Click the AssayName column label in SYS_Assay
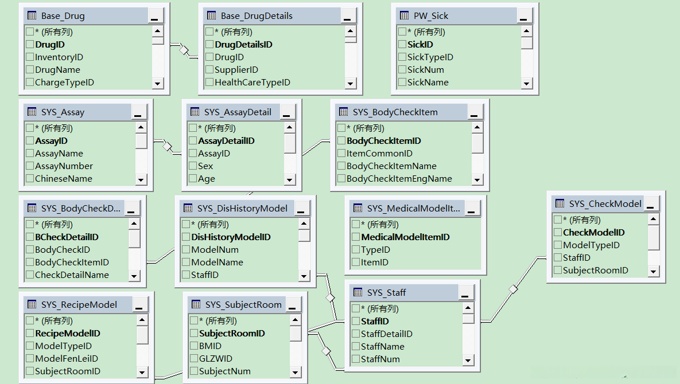Image resolution: width=680 pixels, height=384 pixels. (x=59, y=153)
